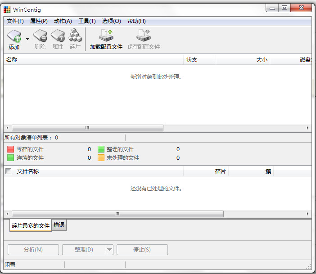316x274 pixels.
Task: Close the WinContig window
Action: coord(301,8)
